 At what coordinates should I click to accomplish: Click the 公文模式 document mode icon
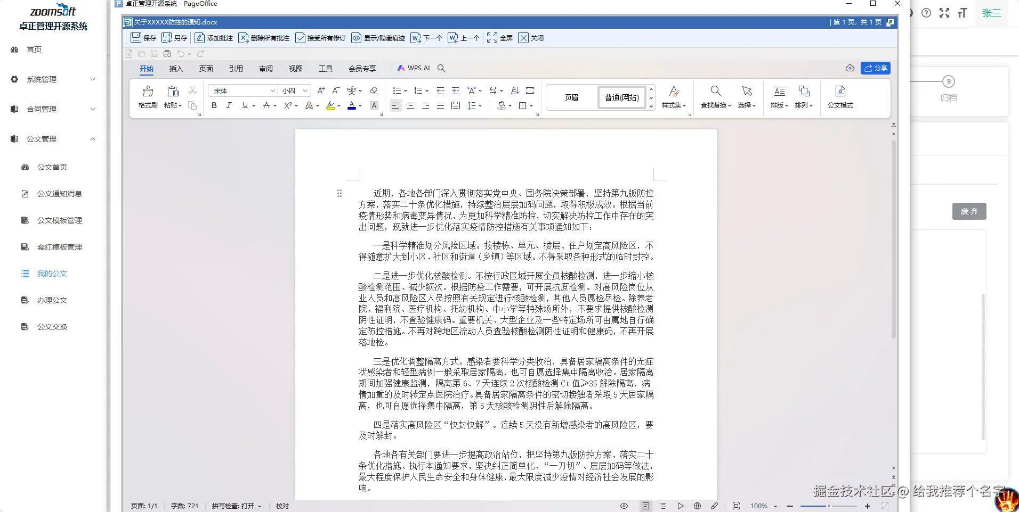(x=840, y=92)
